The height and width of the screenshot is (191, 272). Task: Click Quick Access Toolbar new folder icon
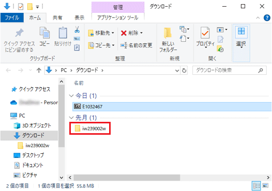click(30, 7)
